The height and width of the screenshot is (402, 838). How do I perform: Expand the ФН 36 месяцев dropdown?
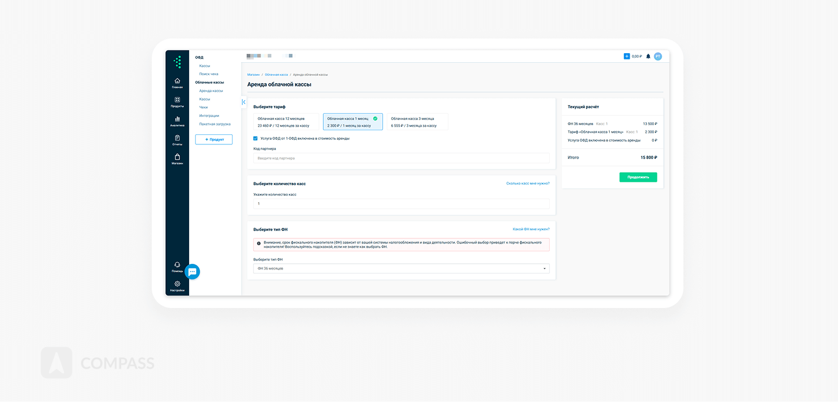401,268
